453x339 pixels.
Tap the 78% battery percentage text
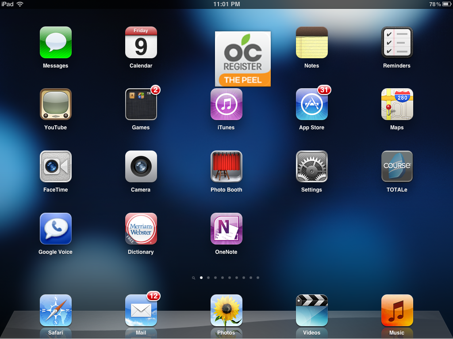click(435, 4)
